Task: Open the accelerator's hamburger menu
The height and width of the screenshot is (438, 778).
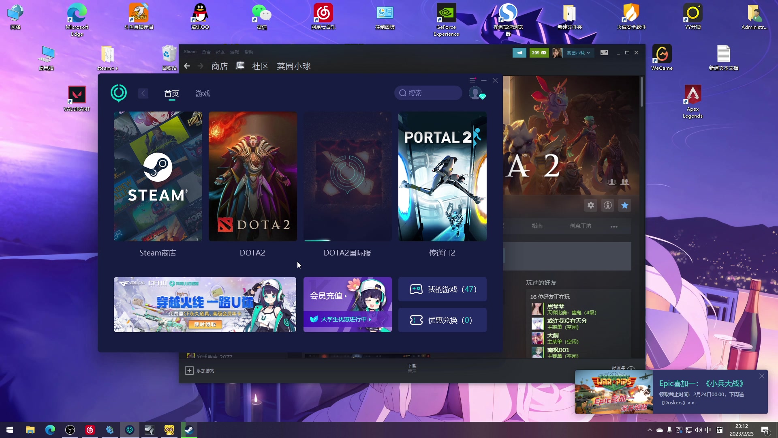Action: coord(472,80)
